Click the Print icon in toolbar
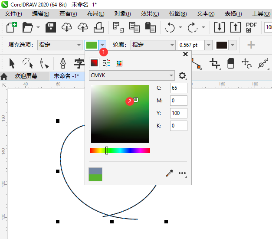 99,27
